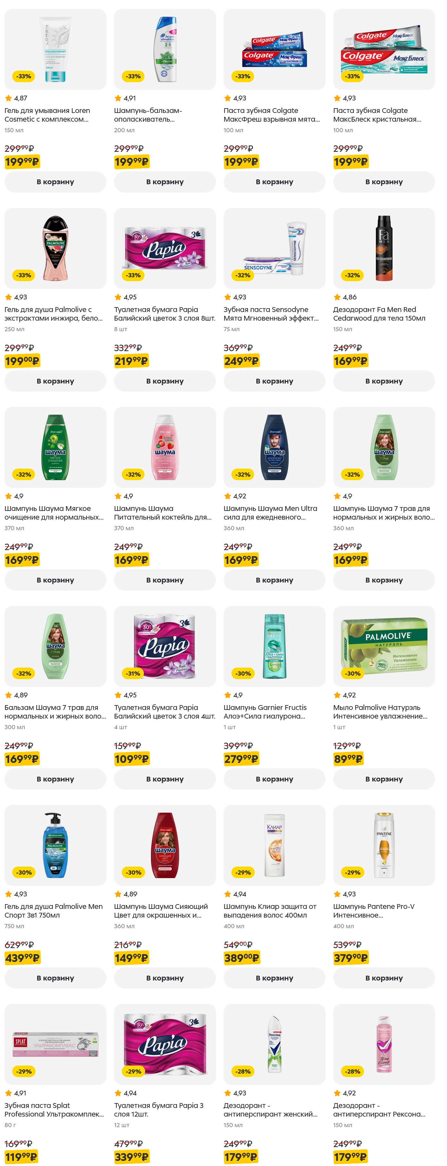
Task: Add Loren Cosmetic face gel to cart
Action: (x=55, y=182)
